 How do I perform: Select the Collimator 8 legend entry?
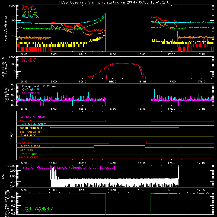coord(30,90)
